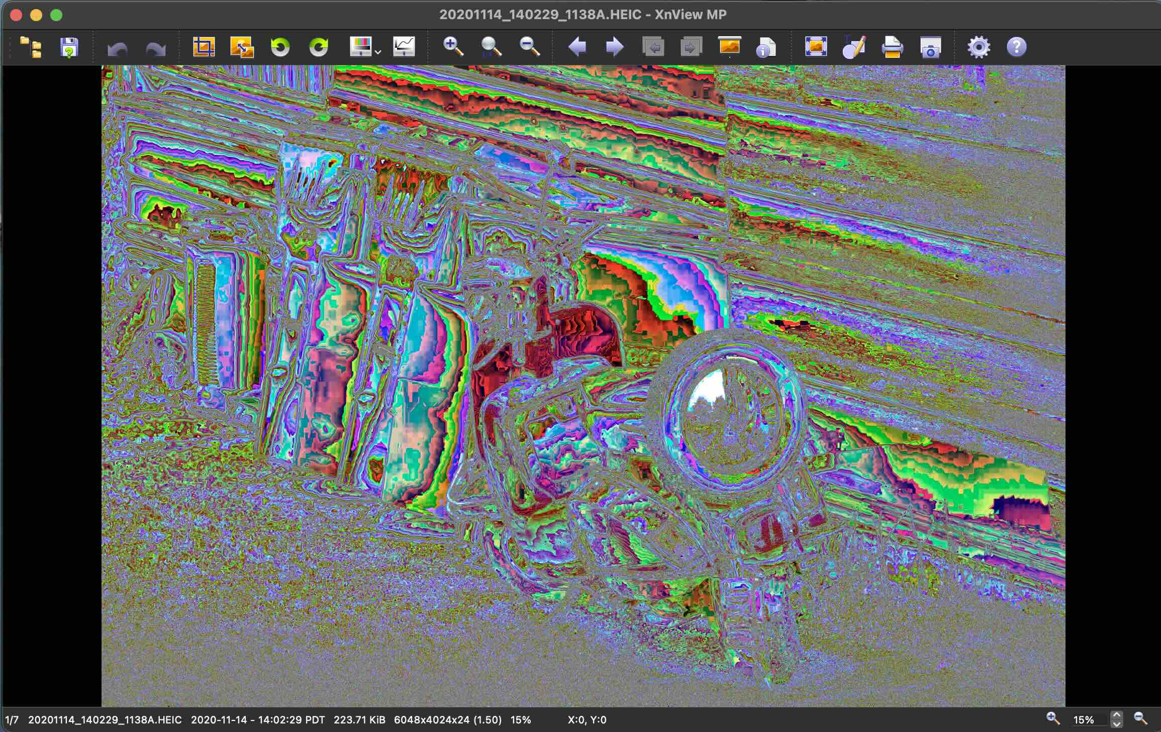Expand the color adjust dropdown arrow

[378, 52]
